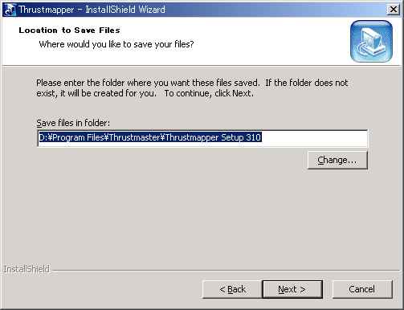404x310 pixels.
Task: Cancel the Thrustmapper installation
Action: 362,289
